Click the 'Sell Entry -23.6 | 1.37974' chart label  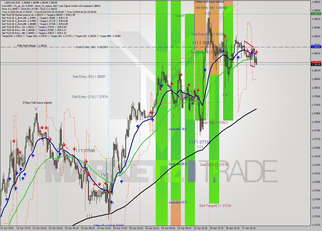tap(90, 97)
